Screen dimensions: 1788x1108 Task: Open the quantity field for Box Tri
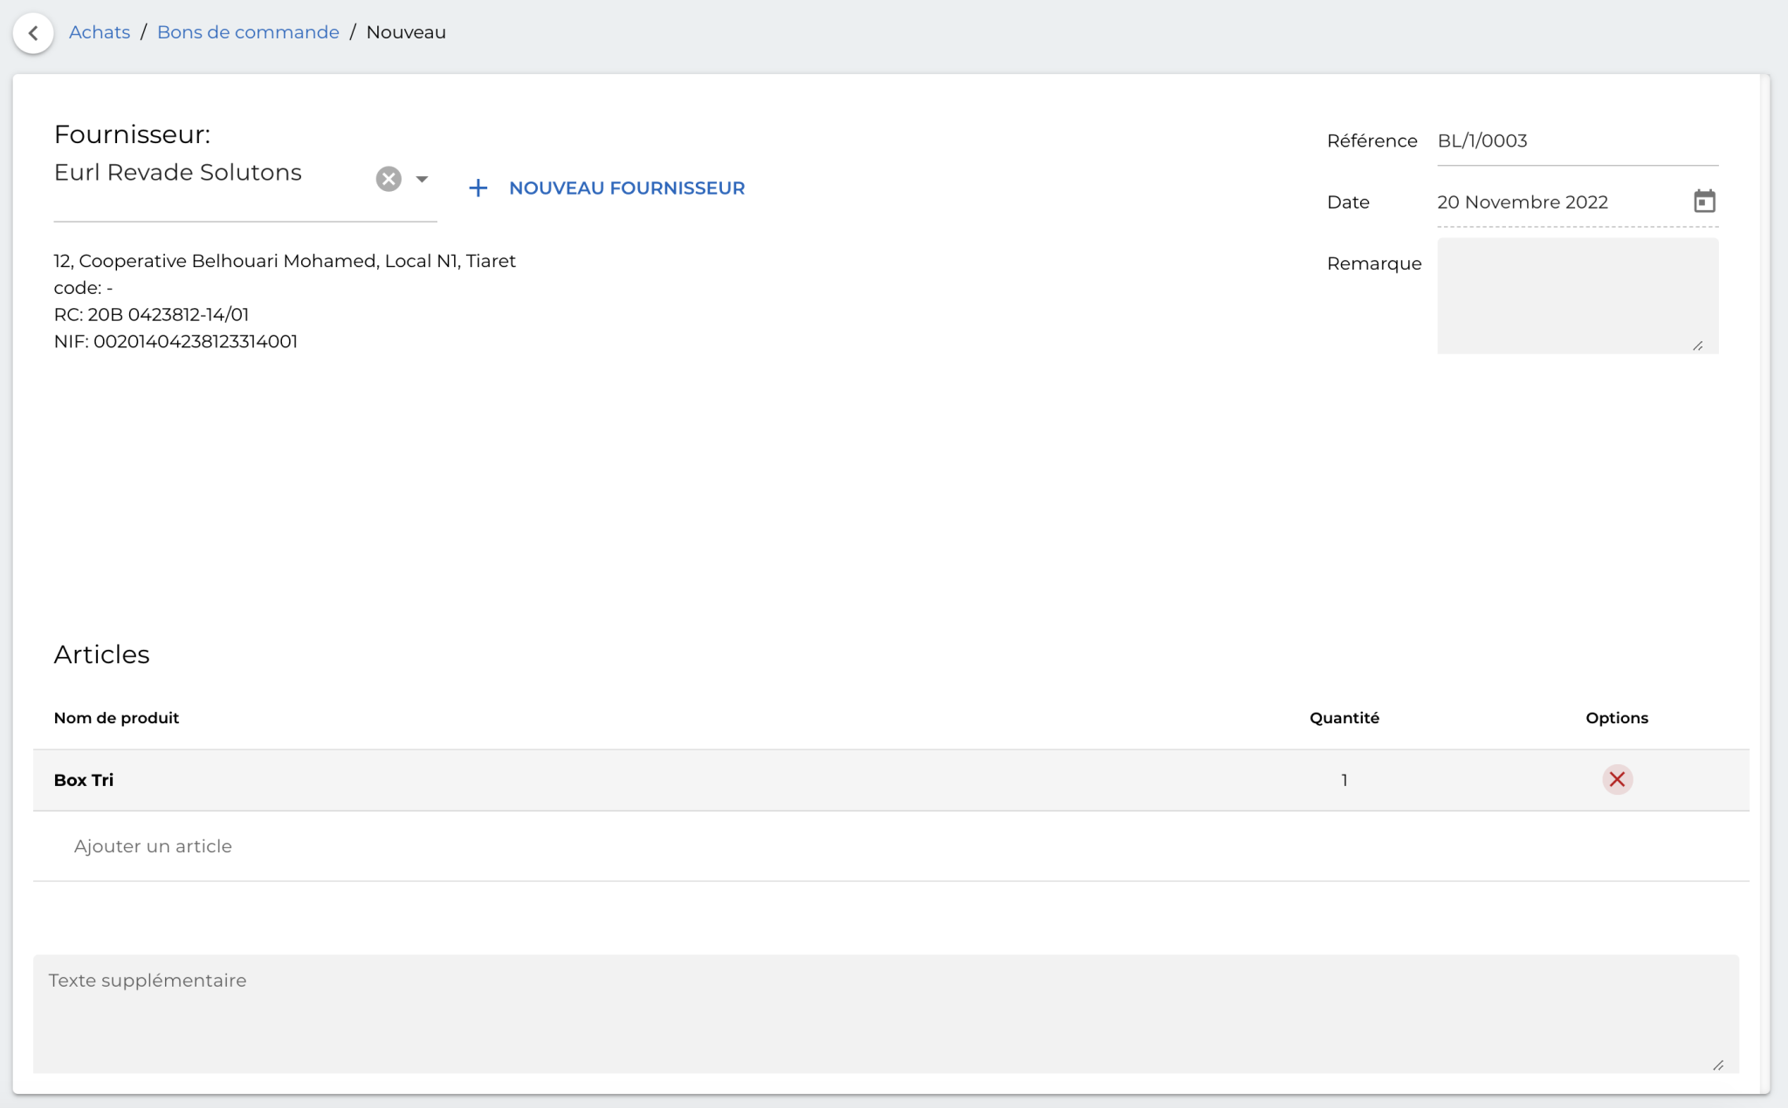pyautogui.click(x=1344, y=779)
